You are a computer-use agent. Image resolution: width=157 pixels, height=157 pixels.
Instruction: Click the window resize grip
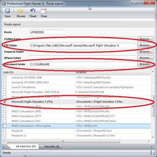pos(154,154)
